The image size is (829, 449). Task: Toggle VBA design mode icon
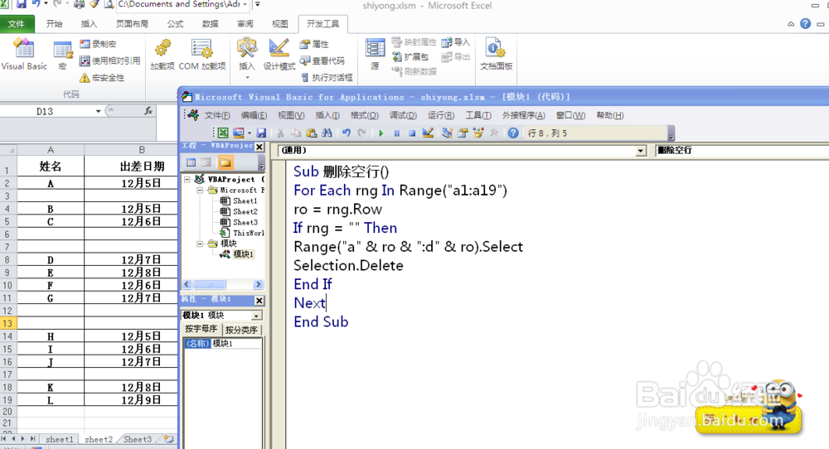pyautogui.click(x=428, y=133)
